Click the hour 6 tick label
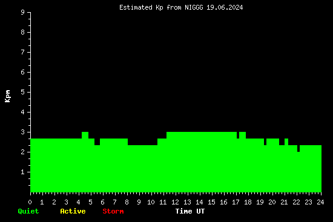Screen dimensions: 333x222 click(x=102, y=202)
